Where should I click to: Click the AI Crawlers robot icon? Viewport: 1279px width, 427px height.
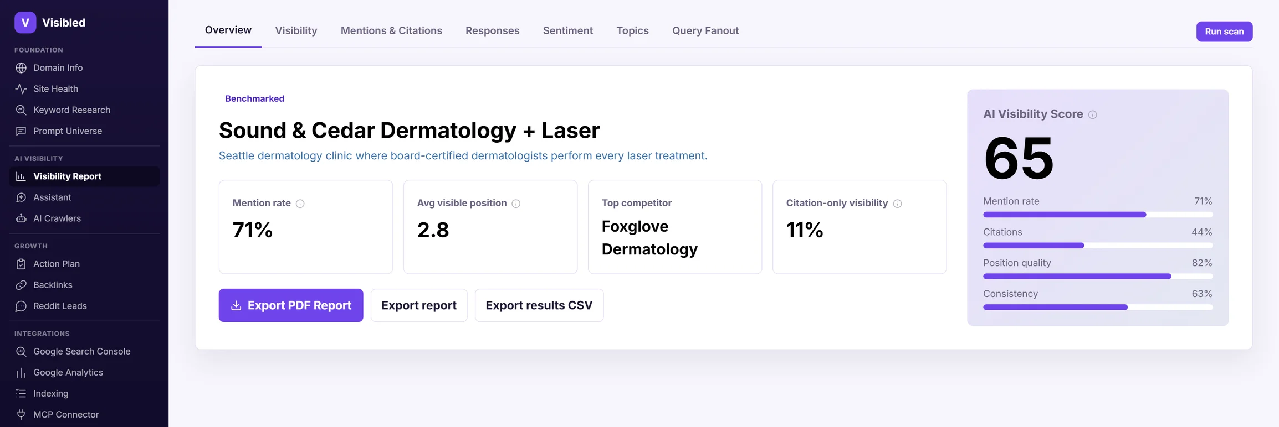click(21, 218)
